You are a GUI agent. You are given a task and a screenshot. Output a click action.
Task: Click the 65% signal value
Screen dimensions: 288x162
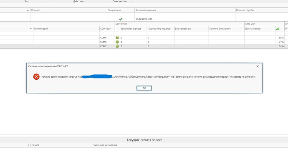point(281,38)
